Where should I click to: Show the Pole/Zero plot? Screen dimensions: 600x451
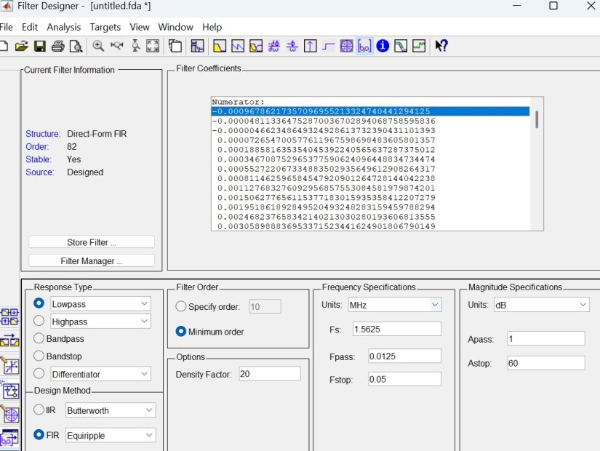coord(347,46)
